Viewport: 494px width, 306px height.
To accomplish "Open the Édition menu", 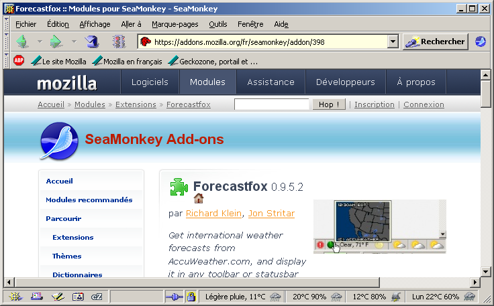I will 58,24.
